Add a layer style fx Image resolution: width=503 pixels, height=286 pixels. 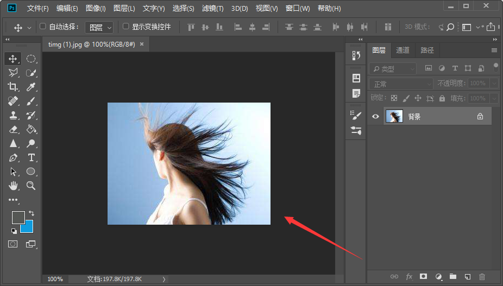coord(409,276)
